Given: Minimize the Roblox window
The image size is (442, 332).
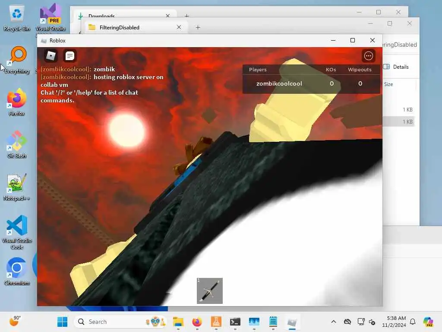Looking at the screenshot, I should tap(333, 40).
